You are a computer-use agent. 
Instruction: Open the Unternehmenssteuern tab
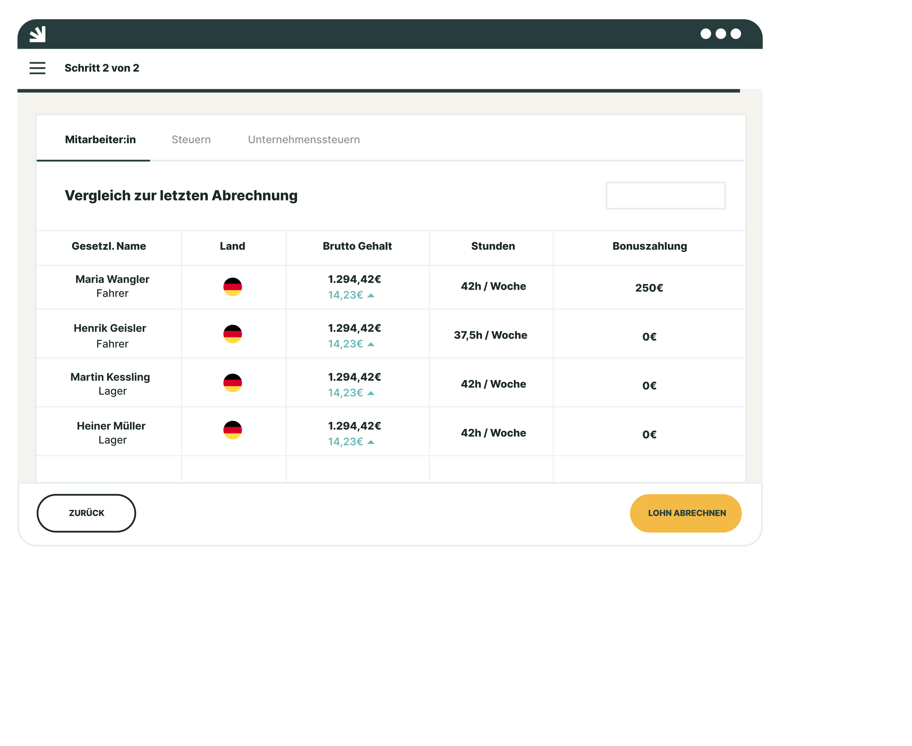click(304, 140)
